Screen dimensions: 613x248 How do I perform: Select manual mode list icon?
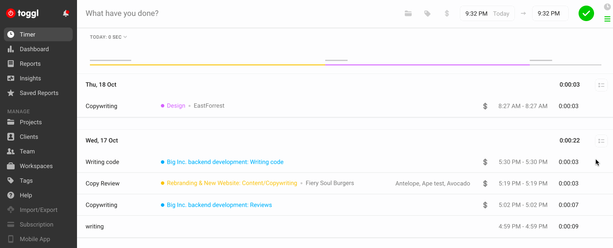[607, 19]
